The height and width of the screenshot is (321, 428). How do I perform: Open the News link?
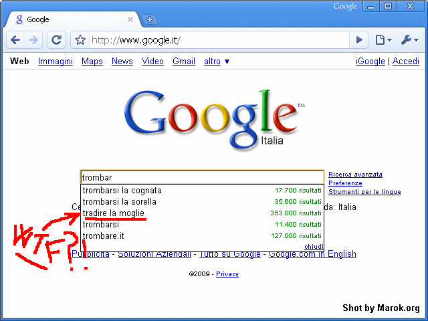122,61
